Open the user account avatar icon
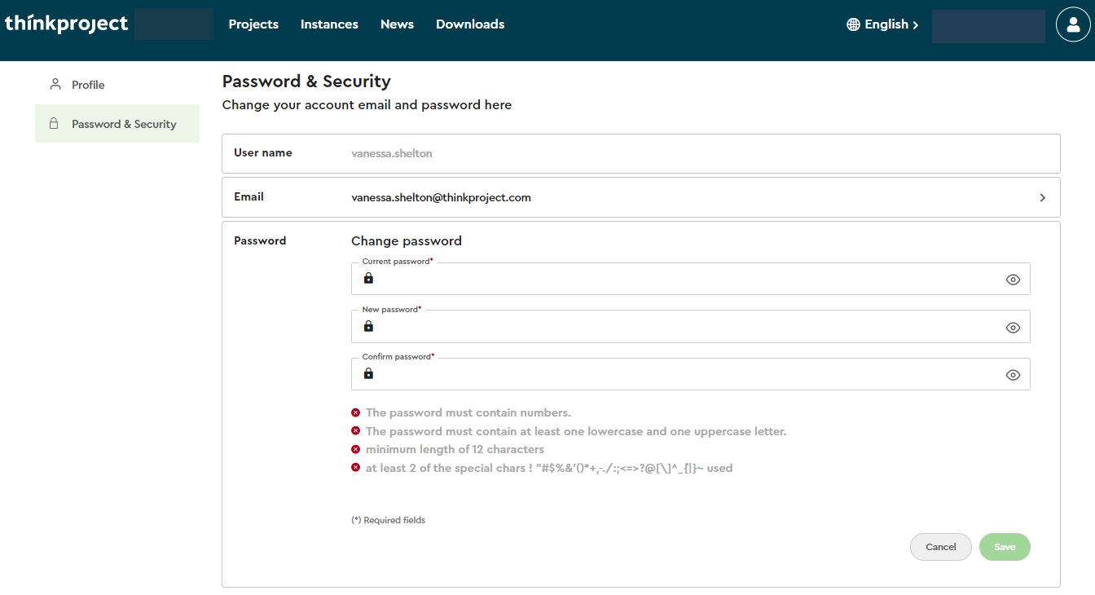 [1072, 24]
